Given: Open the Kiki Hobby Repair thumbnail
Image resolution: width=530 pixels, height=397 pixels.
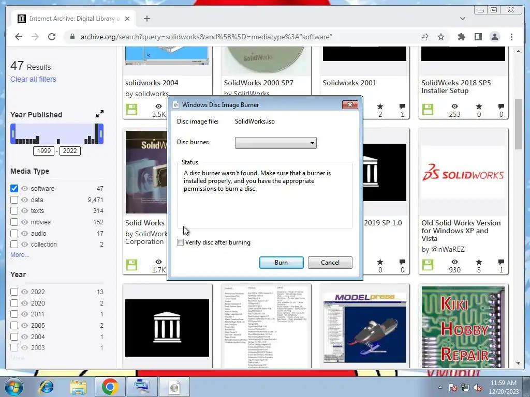Looking at the screenshot, I should (463, 327).
